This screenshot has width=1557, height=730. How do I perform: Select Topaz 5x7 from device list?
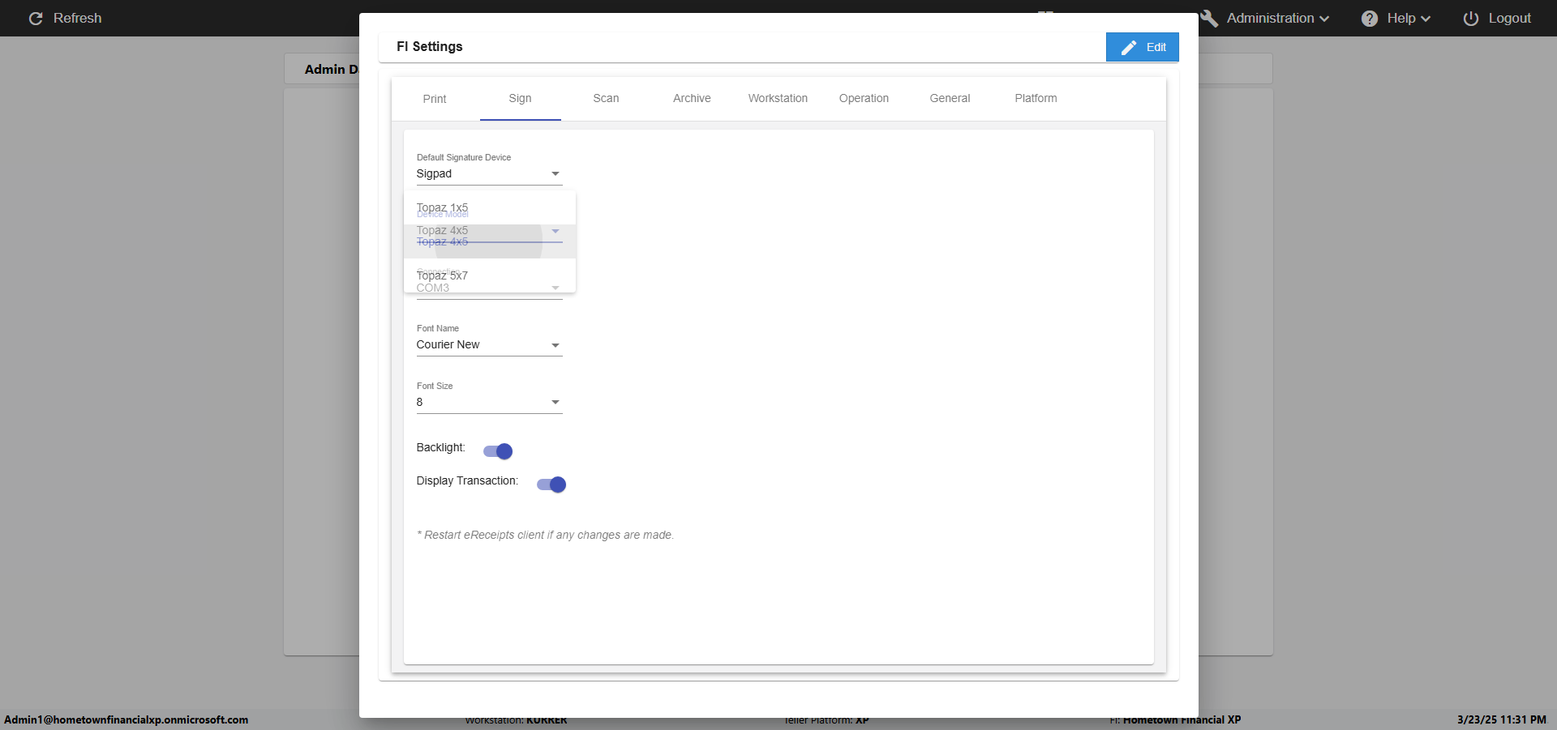490,275
